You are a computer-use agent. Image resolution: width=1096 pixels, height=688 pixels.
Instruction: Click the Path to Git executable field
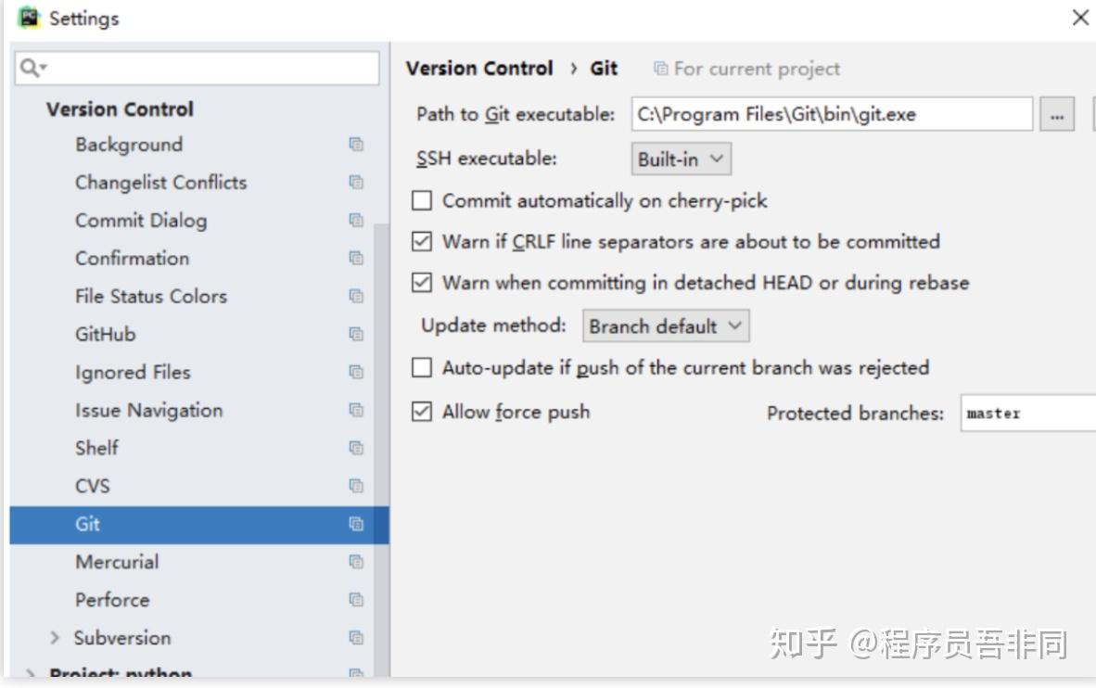(x=831, y=115)
